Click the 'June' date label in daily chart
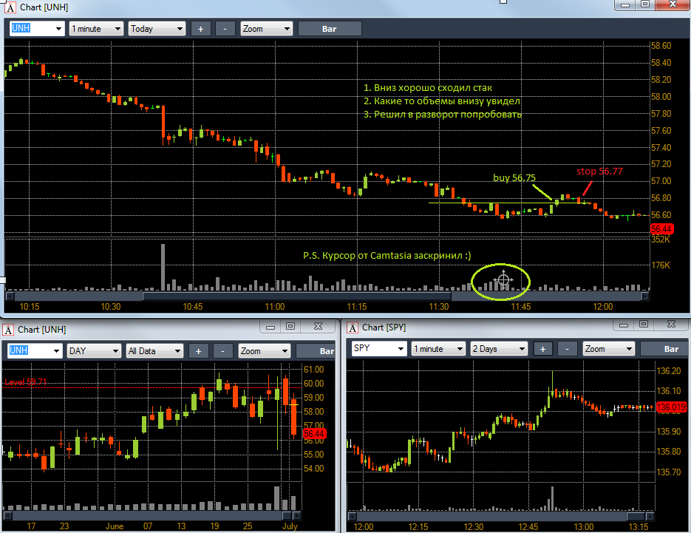Image resolution: width=691 pixels, height=533 pixels. point(115,526)
